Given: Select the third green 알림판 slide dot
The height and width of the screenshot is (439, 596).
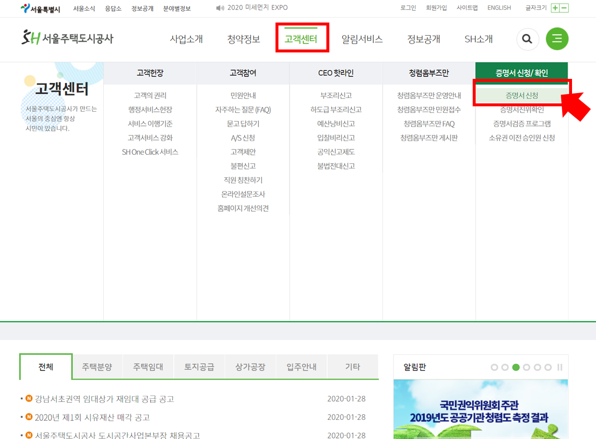Looking at the screenshot, I should [516, 367].
